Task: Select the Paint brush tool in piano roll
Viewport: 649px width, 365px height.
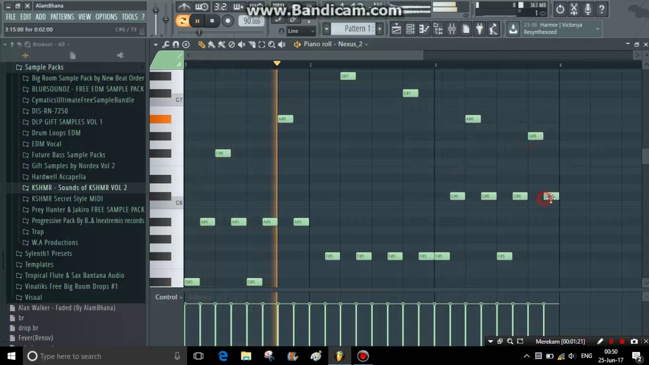Action: (211, 45)
